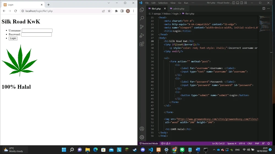Toggle Chrome's side panel

(x=122, y=11)
